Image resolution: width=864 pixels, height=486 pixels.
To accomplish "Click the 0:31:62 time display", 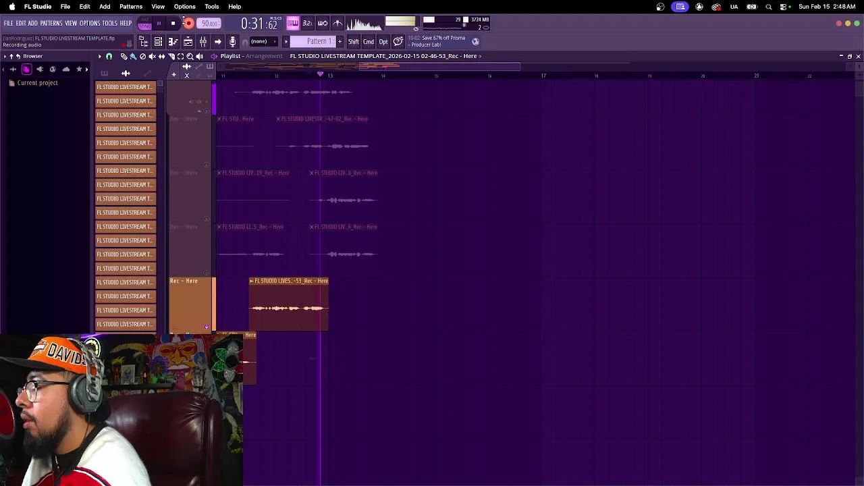I will (260, 24).
